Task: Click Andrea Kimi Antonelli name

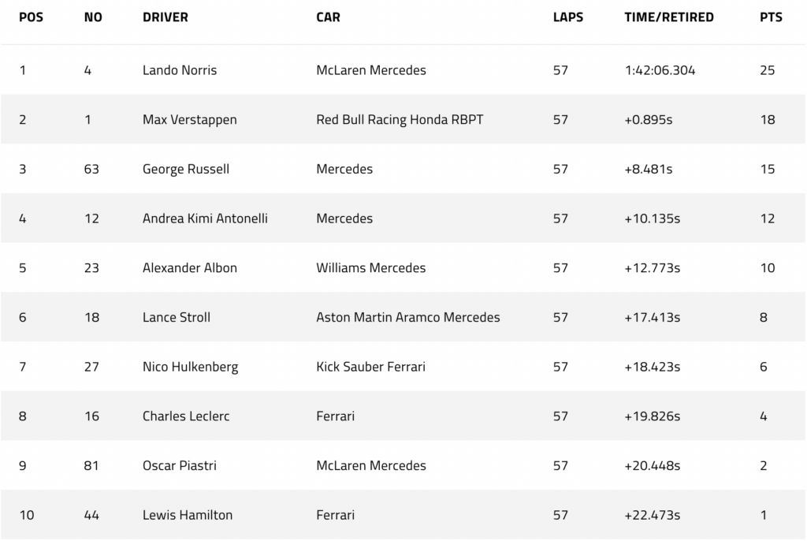Action: (205, 218)
